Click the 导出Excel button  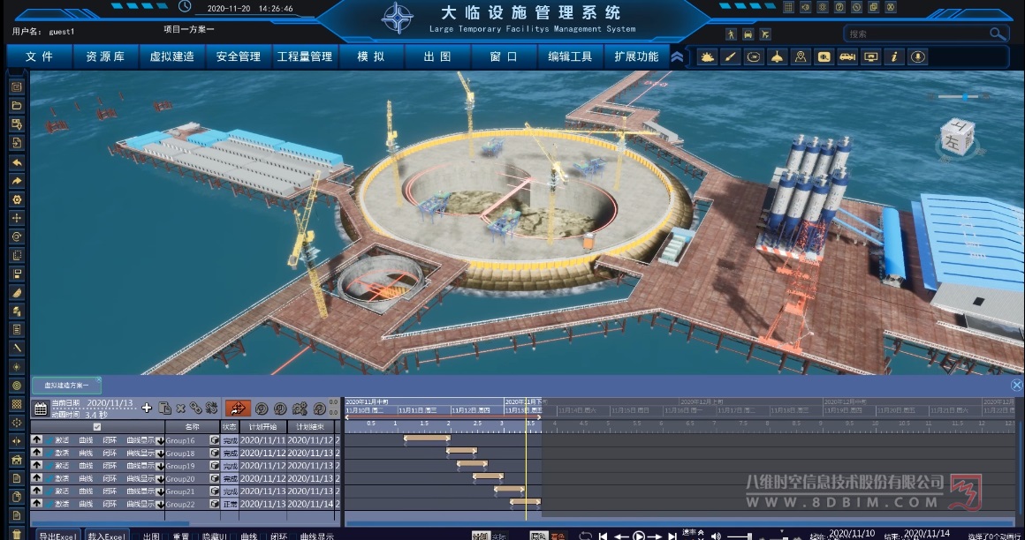pyautogui.click(x=58, y=535)
